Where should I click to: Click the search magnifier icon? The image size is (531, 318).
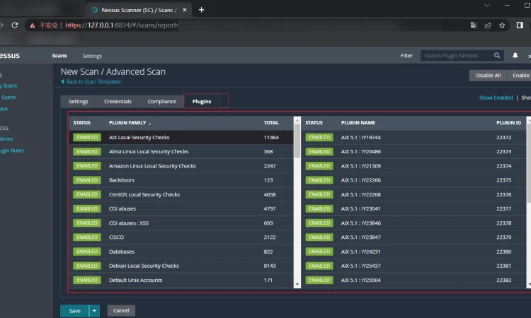coord(497,55)
